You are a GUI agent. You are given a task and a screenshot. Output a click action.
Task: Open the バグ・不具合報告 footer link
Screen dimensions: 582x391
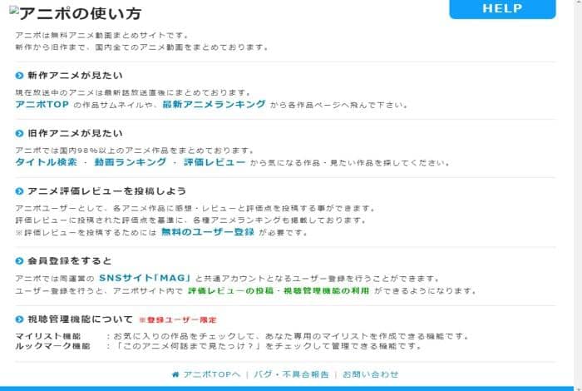(291, 374)
